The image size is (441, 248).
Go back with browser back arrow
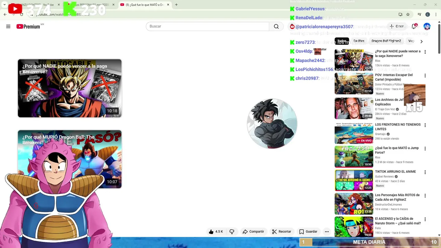(x=5, y=14)
